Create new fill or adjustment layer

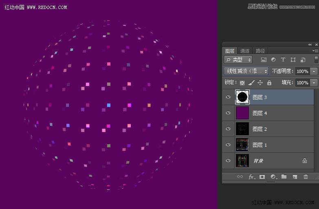point(273,177)
